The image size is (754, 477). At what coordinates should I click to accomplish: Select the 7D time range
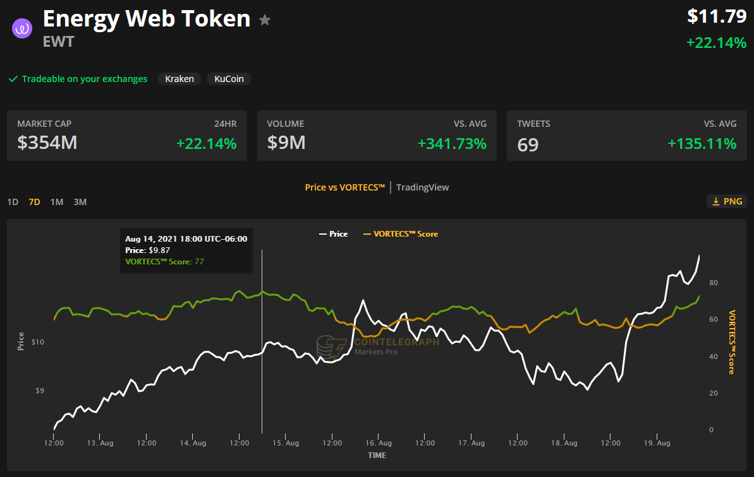[x=34, y=202]
